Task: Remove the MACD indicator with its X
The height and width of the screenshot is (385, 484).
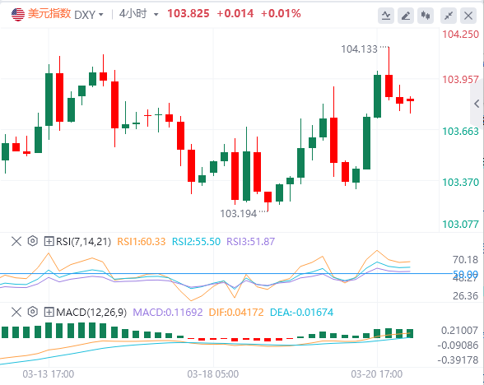Action: [16, 313]
